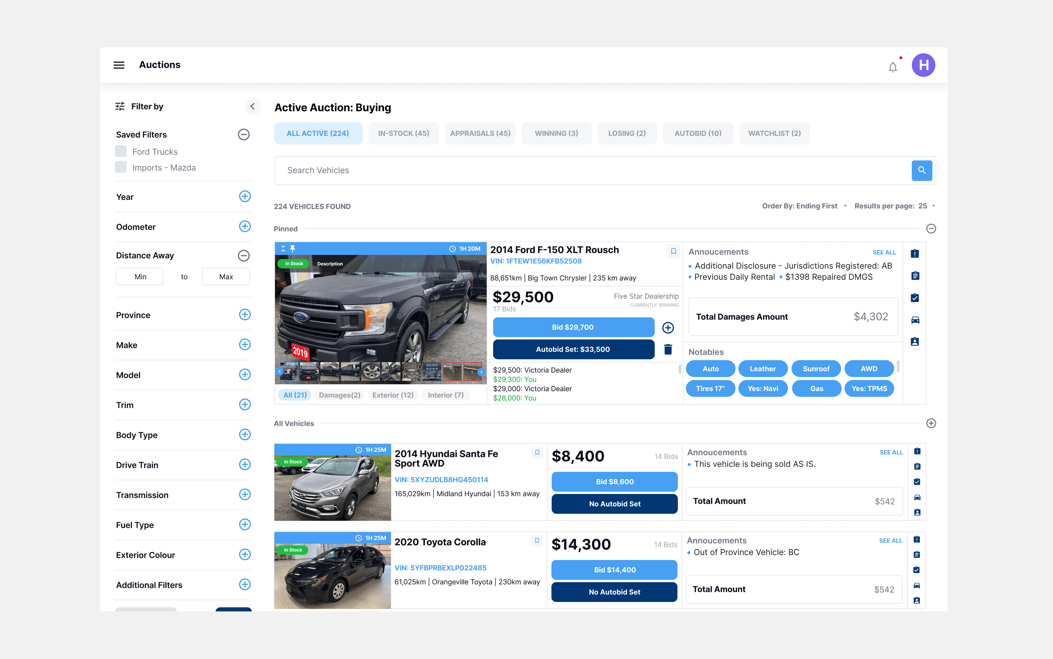Click the plus icon next to Bid $29,700
Image resolution: width=1053 pixels, height=659 pixels.
[668, 328]
